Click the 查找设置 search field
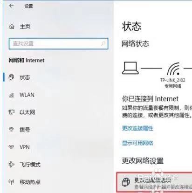The width and height of the screenshot is (192, 193). tap(58, 44)
